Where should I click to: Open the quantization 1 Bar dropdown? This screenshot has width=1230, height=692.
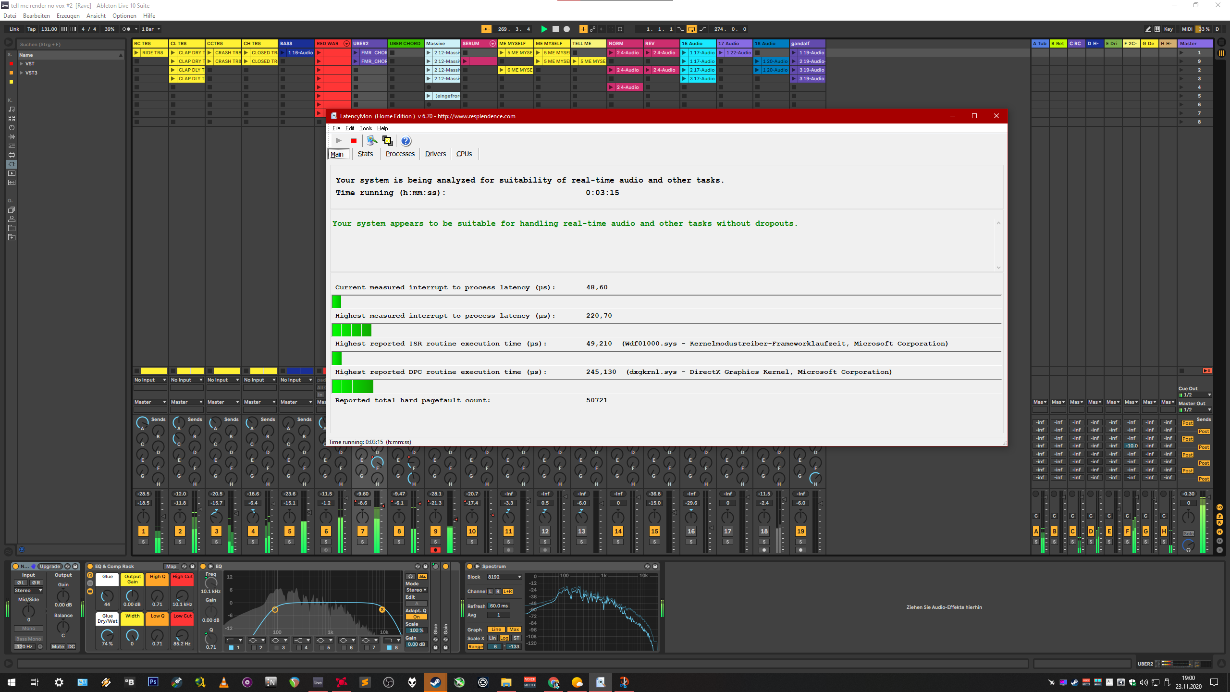tap(150, 29)
